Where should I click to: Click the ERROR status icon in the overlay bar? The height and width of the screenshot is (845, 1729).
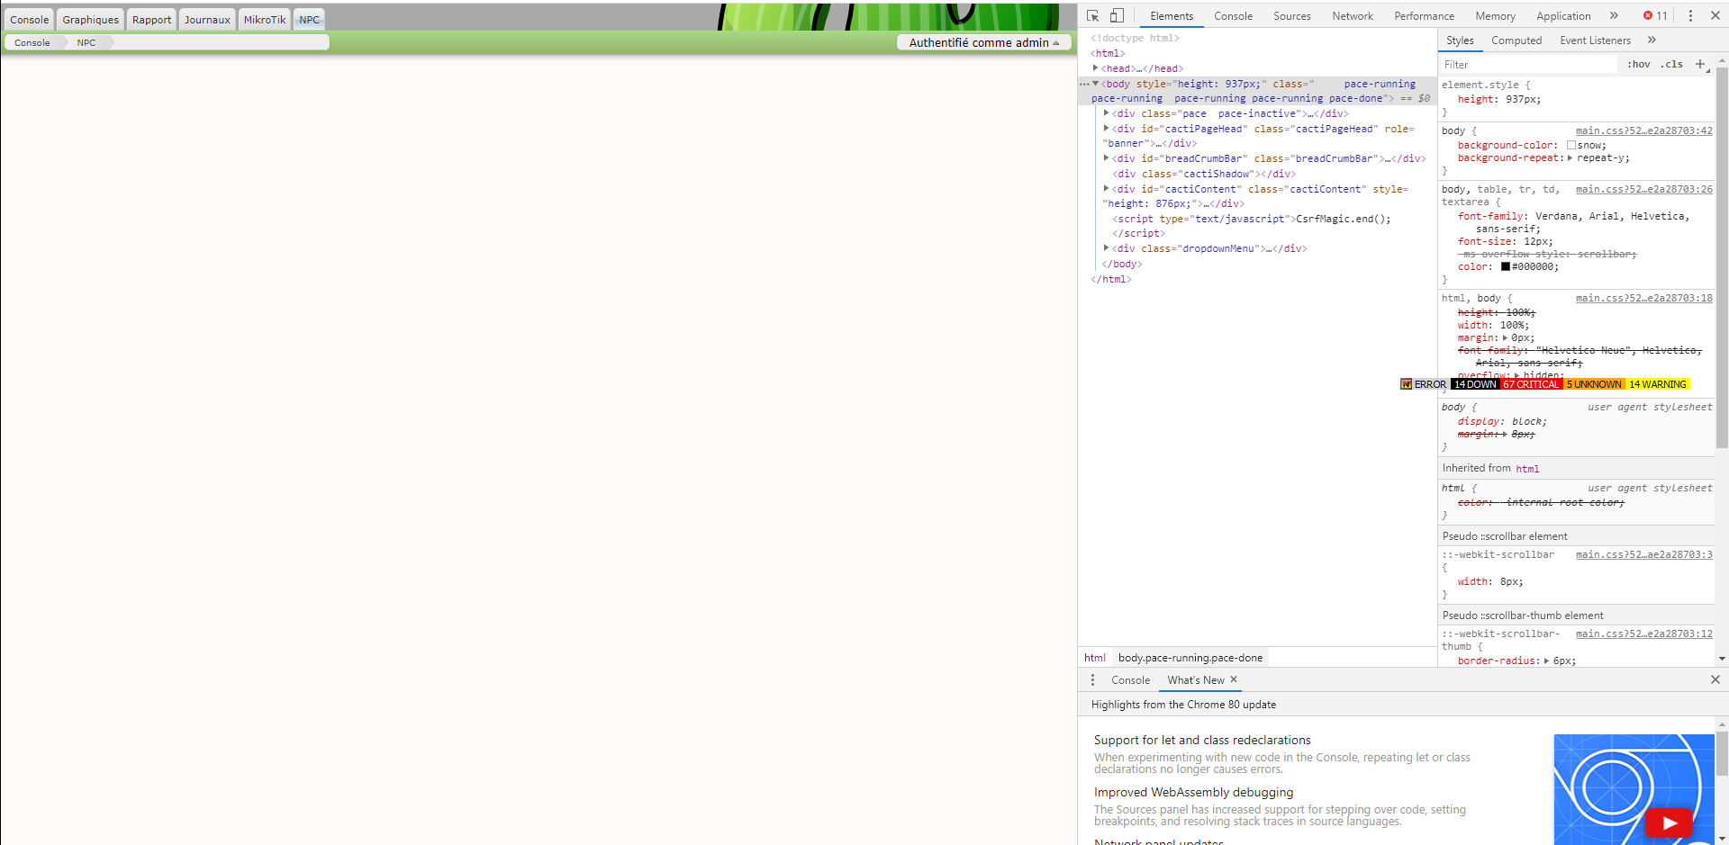point(1407,384)
